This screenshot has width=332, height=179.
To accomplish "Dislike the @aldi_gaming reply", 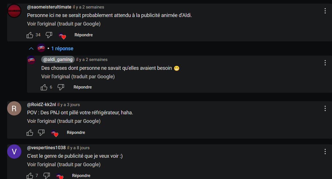I will pos(61,87).
